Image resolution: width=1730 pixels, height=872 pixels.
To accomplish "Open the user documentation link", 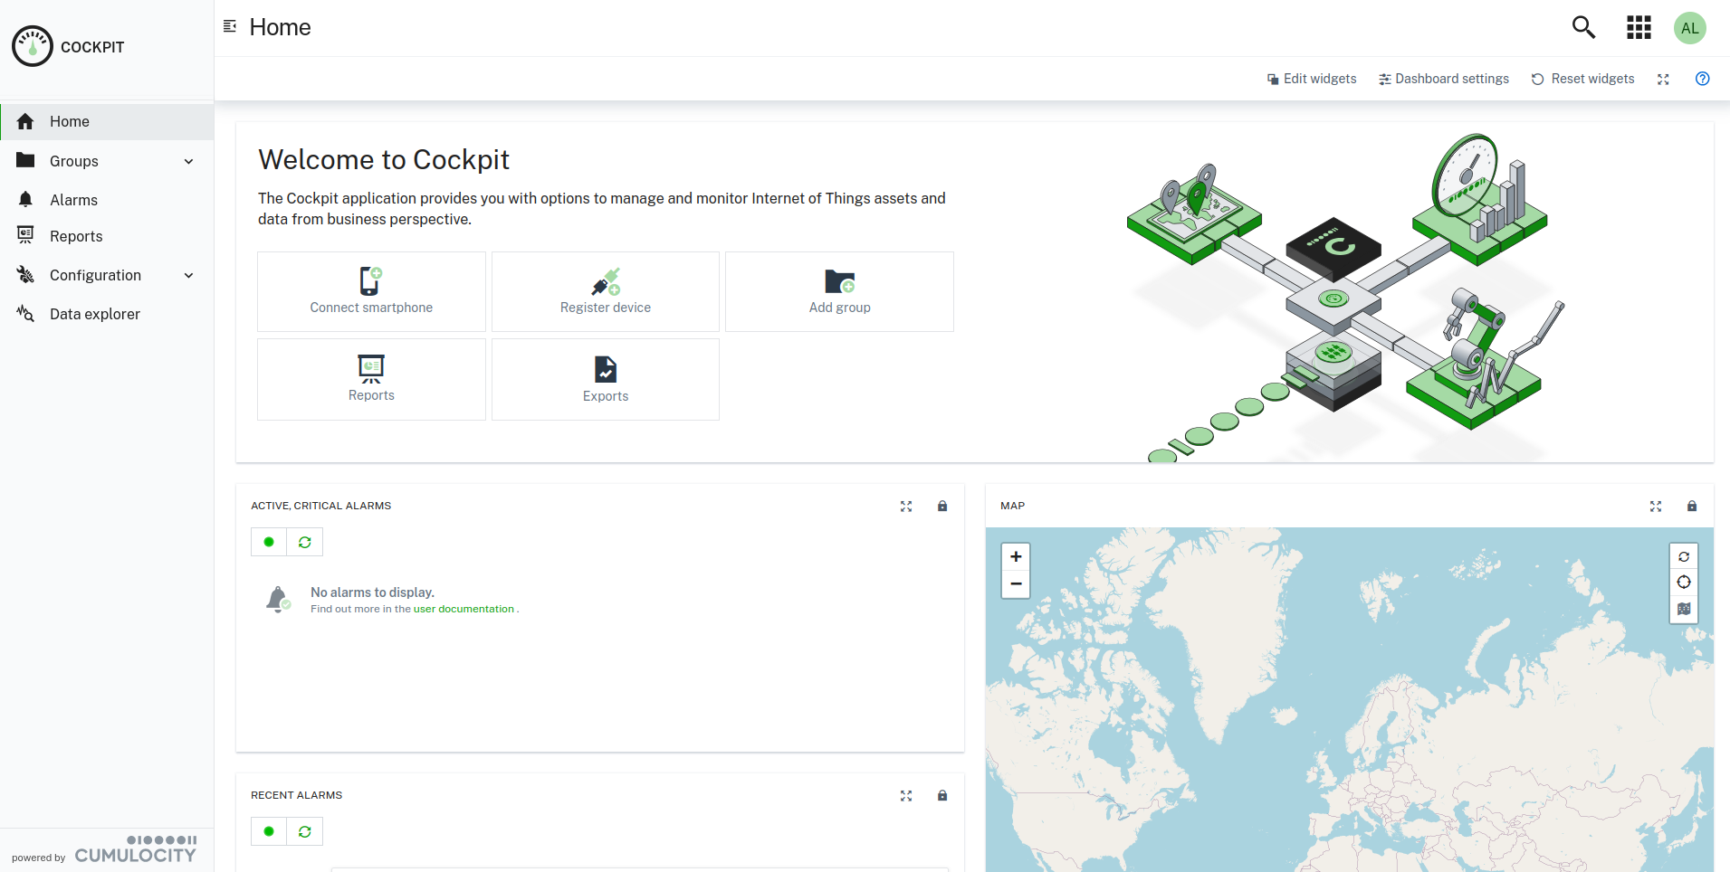I will (x=464, y=609).
